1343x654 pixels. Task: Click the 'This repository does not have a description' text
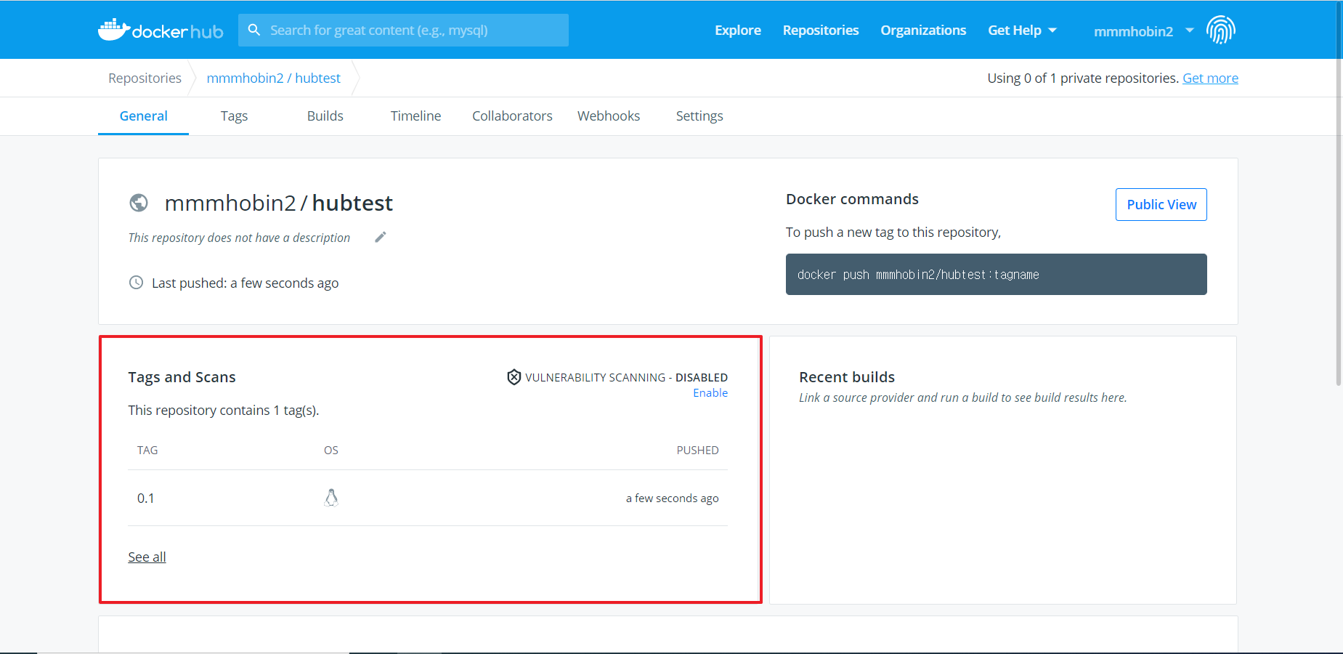239,238
